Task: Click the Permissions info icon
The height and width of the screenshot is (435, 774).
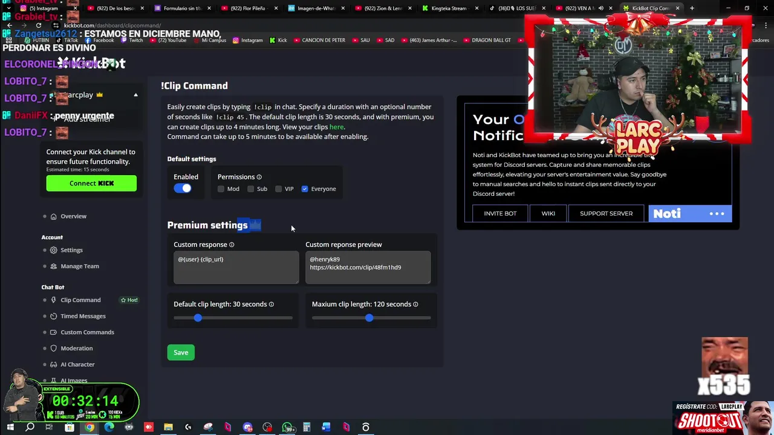Action: 259,177
